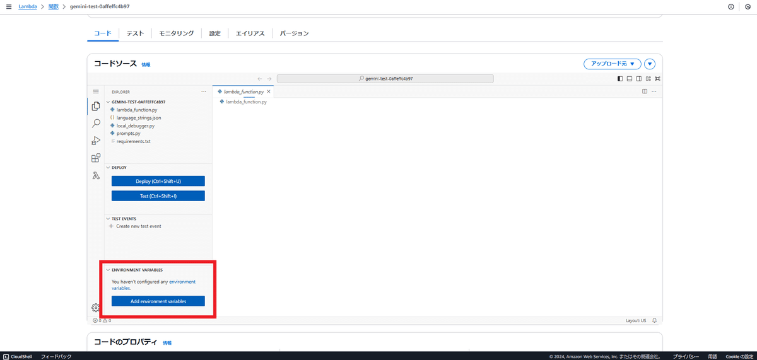
Task: Open language_strings.json file
Action: (x=139, y=117)
